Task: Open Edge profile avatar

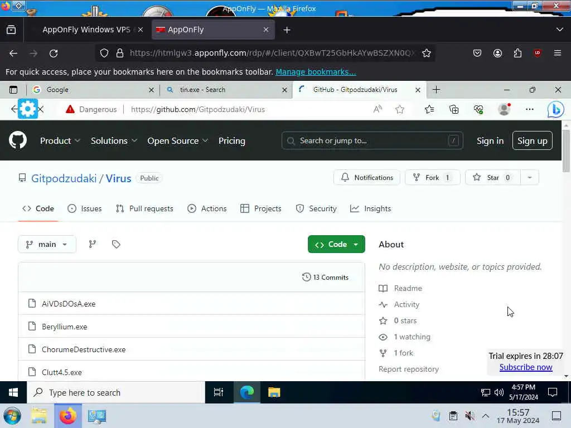Action: click(504, 109)
